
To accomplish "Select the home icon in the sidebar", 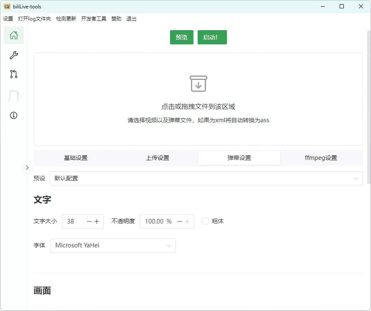I will point(13,36).
